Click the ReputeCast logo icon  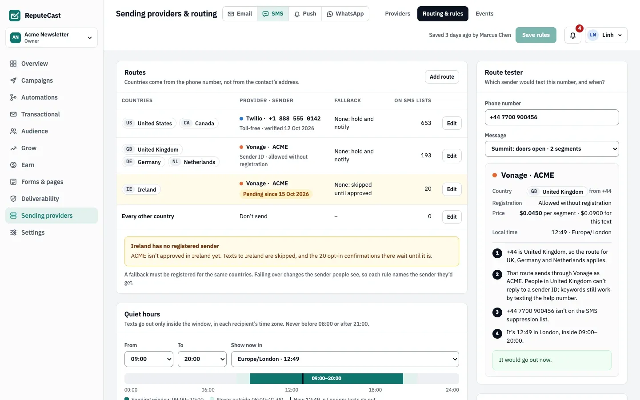click(15, 16)
